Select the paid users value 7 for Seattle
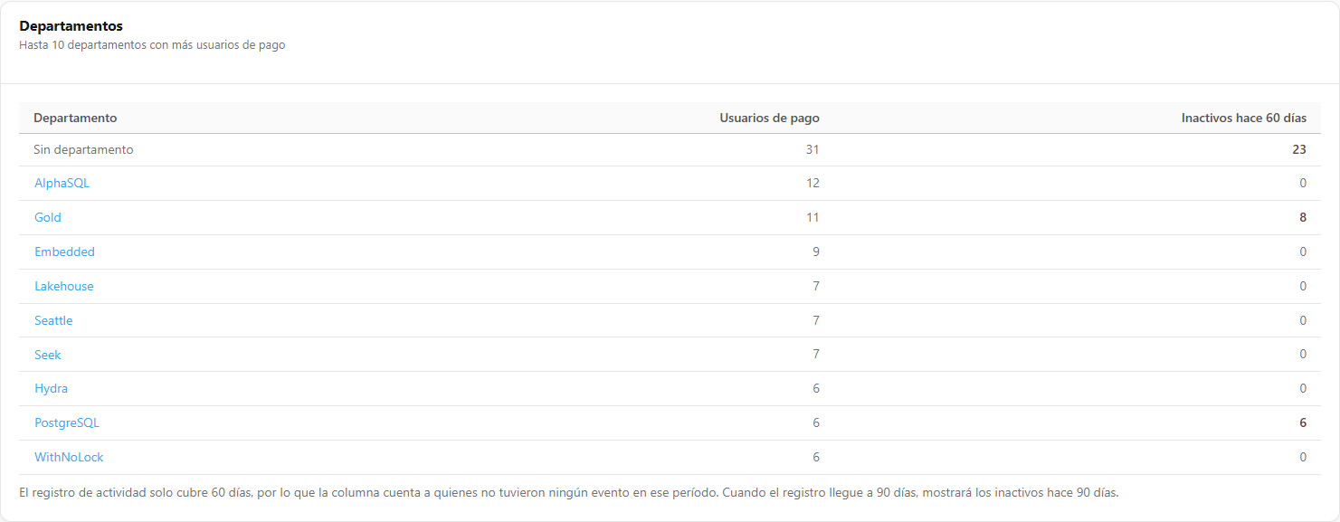The width and height of the screenshot is (1340, 522). [816, 320]
